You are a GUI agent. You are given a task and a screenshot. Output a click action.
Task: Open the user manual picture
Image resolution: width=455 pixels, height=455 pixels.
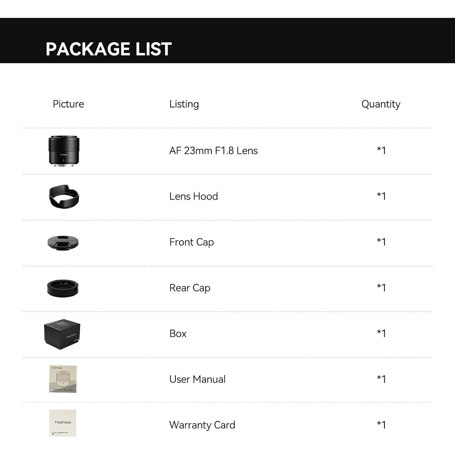[x=63, y=379]
